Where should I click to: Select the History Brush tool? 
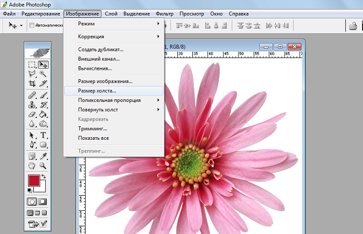[x=43, y=105]
